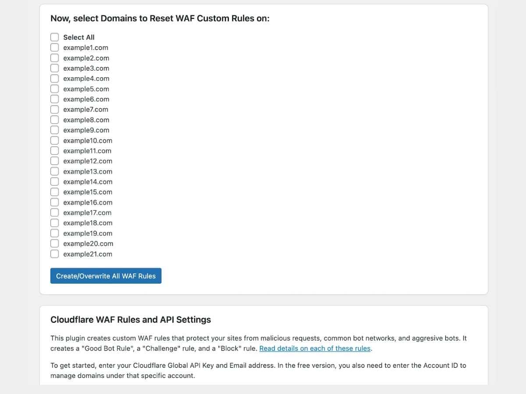
Task: Check the Select All checkbox
Action: 54,37
